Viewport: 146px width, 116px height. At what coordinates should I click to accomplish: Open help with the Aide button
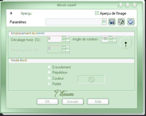[x=98, y=102]
